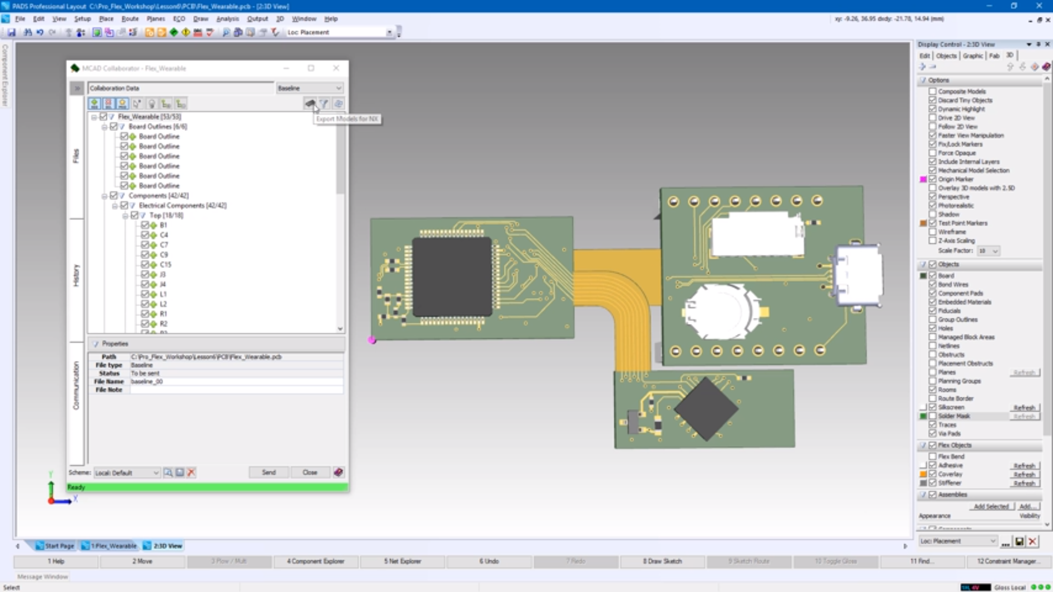Open the Analysis menu
Screen dimensions: 1053x592
pos(227,19)
